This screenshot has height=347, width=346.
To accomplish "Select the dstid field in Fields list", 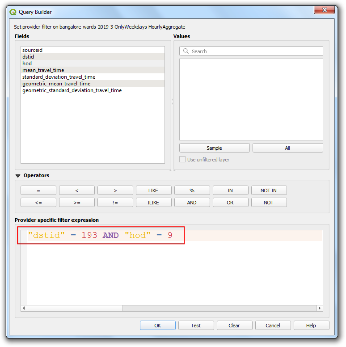I will (28, 57).
